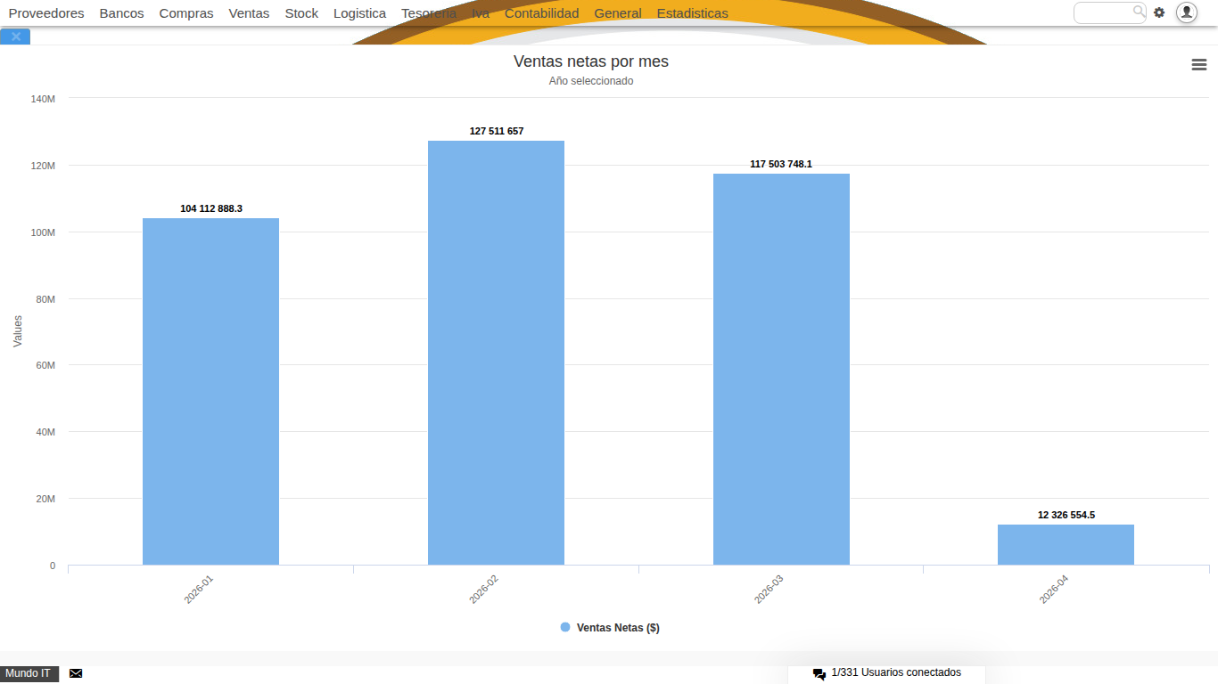
Task: Click inside the top search field
Action: coord(1103,12)
